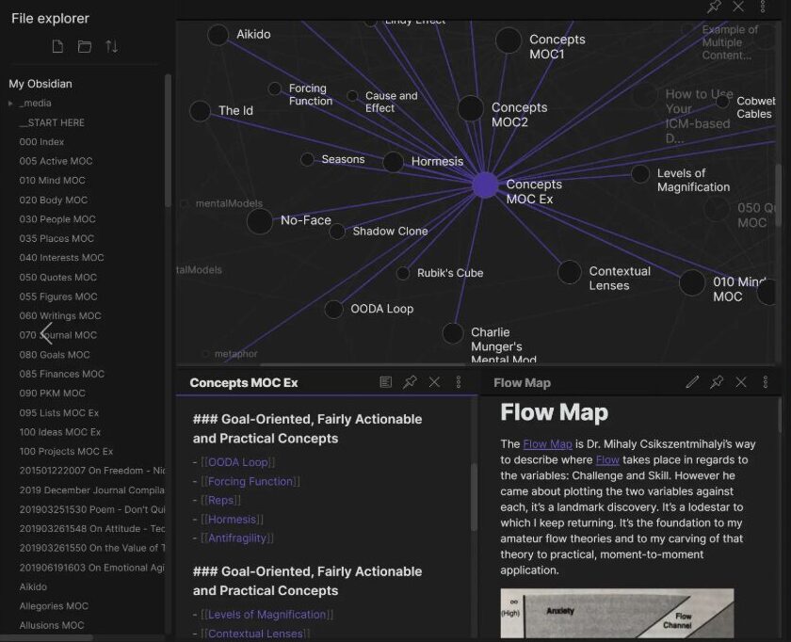Open the 2019 December Journal Compila note
The image size is (791, 642).
92,490
